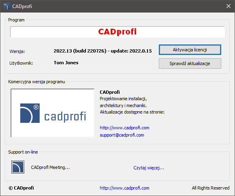Viewport: 235px width, 196px height.
Task: Open the footer http://www.cadprofi.com link
Action: click(124, 188)
